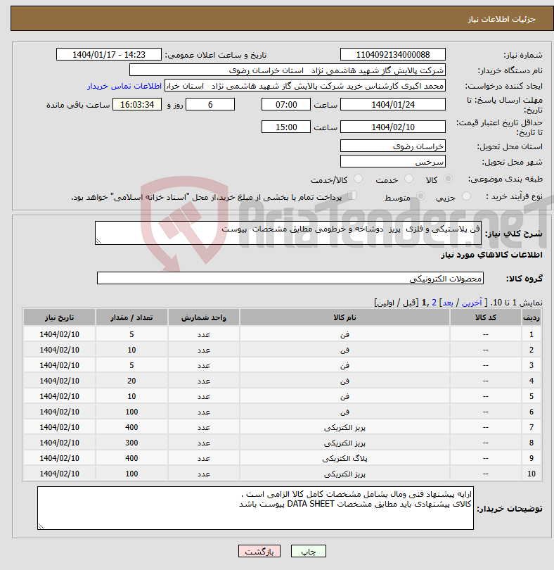Screen dimensions: 554x570
Task: Click the buyer notes textarea
Action: pyautogui.click(x=255, y=508)
